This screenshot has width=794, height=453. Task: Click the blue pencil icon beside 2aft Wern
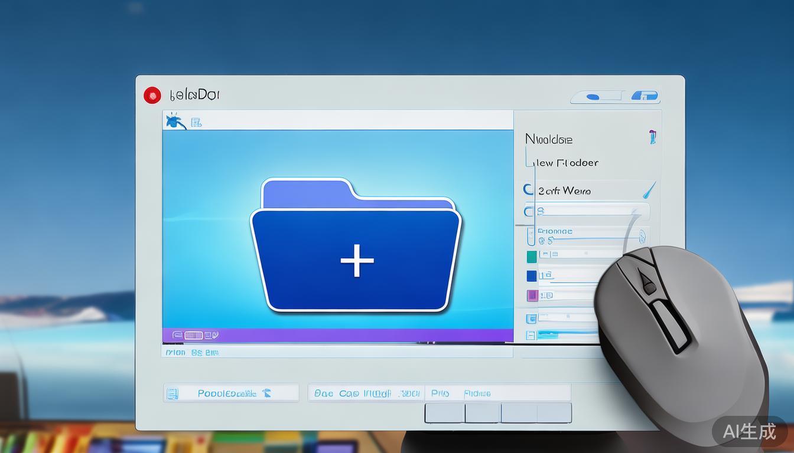pos(649,190)
